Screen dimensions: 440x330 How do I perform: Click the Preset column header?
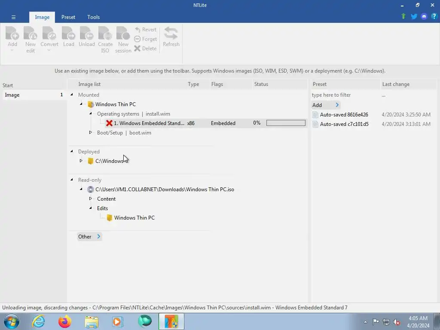[346, 84]
